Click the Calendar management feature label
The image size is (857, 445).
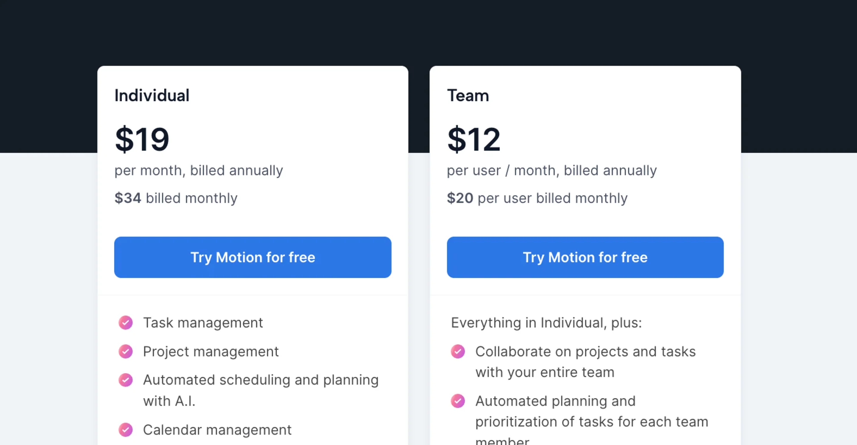pos(217,430)
